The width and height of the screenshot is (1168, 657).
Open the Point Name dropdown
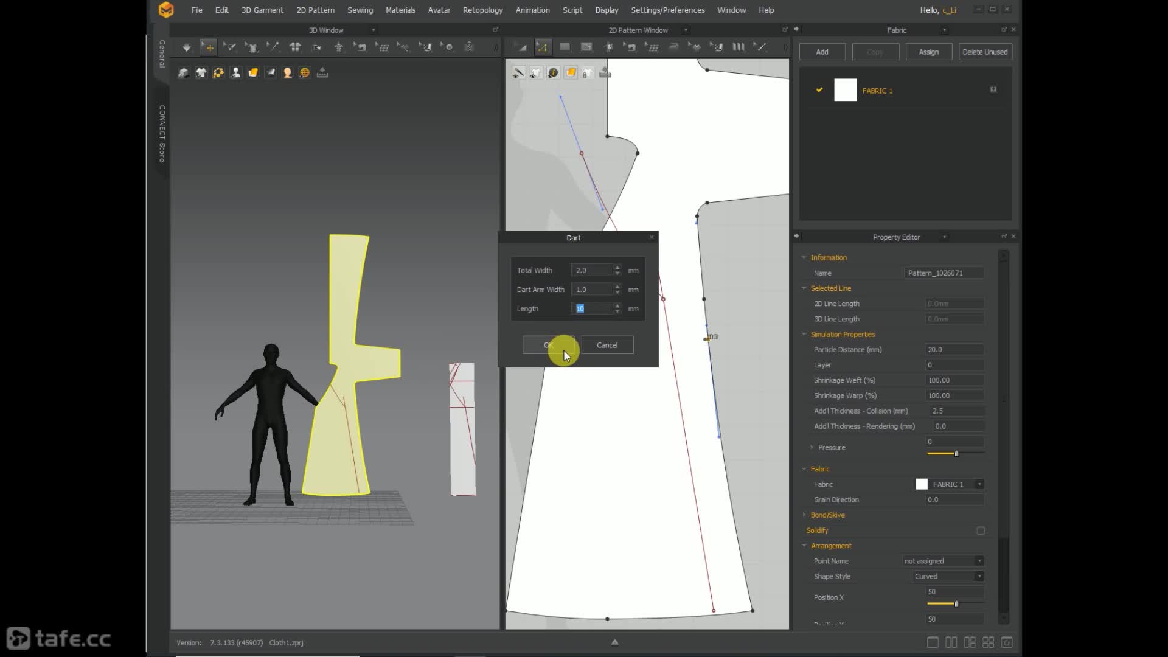click(x=979, y=561)
